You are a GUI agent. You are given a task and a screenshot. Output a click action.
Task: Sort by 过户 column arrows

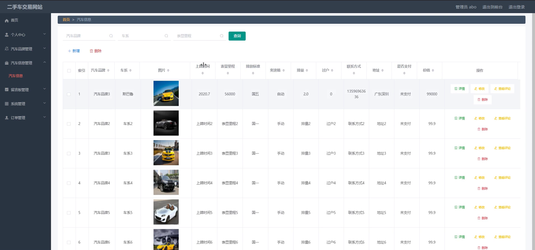pos(332,70)
